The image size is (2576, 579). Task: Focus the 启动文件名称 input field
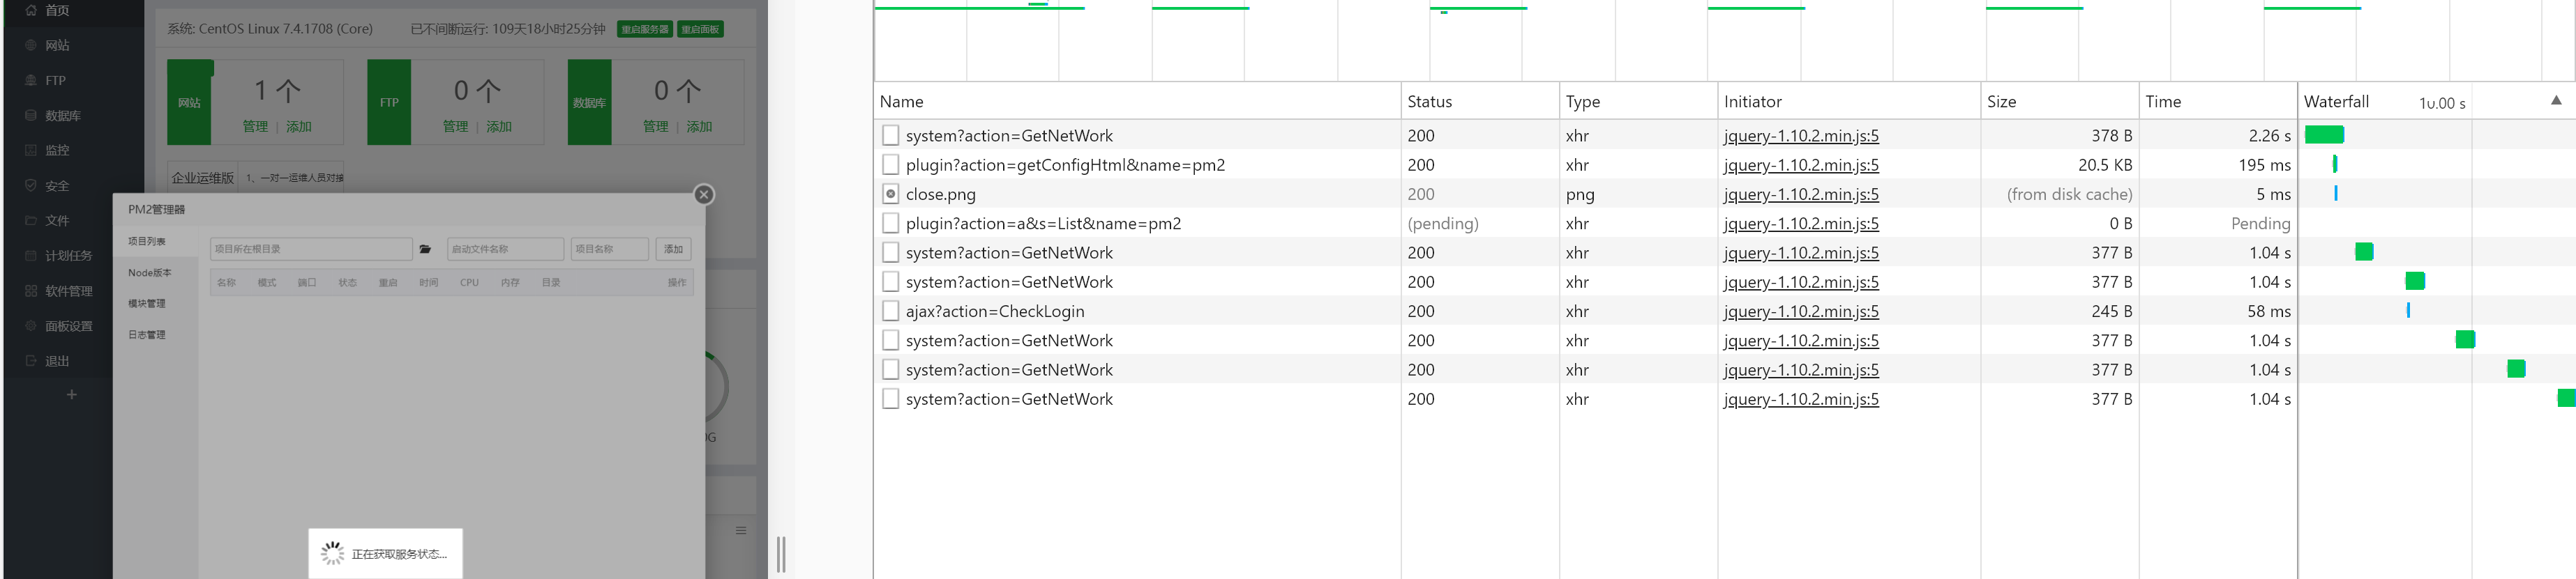click(505, 249)
